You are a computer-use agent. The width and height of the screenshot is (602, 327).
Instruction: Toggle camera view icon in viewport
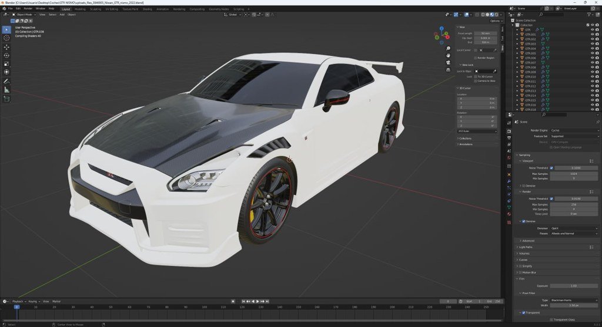[448, 62]
